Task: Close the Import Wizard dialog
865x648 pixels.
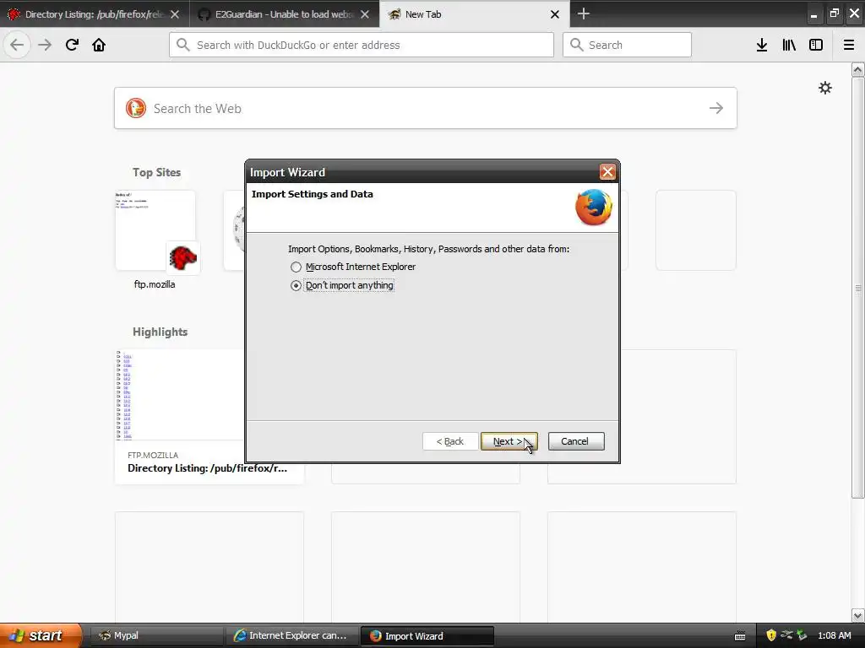Action: tap(607, 172)
